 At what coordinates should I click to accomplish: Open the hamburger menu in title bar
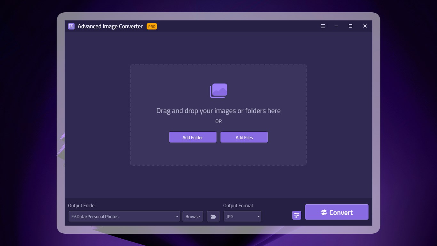(x=323, y=26)
